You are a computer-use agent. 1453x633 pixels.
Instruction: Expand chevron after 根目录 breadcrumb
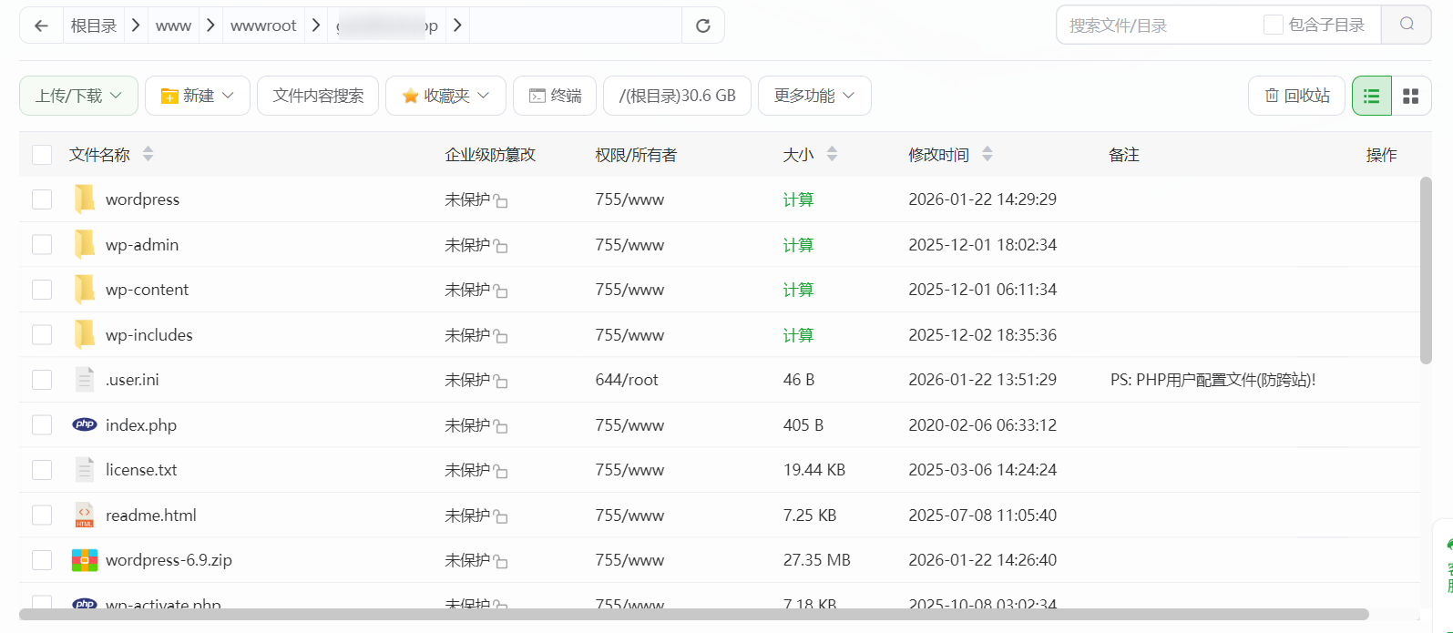(136, 26)
